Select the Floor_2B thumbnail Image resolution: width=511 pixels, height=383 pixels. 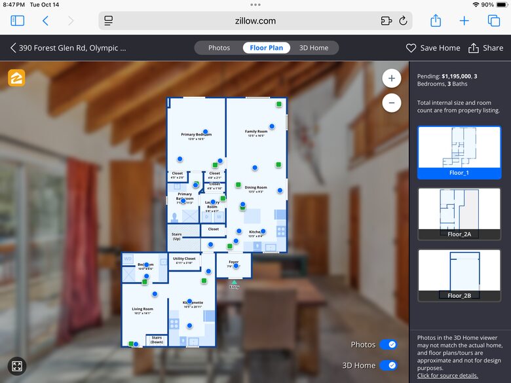click(x=459, y=274)
